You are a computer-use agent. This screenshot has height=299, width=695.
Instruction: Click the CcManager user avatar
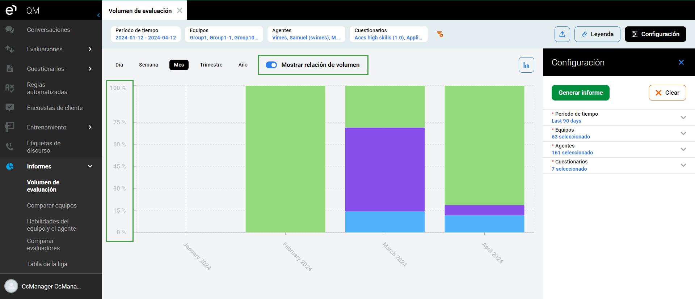point(11,286)
